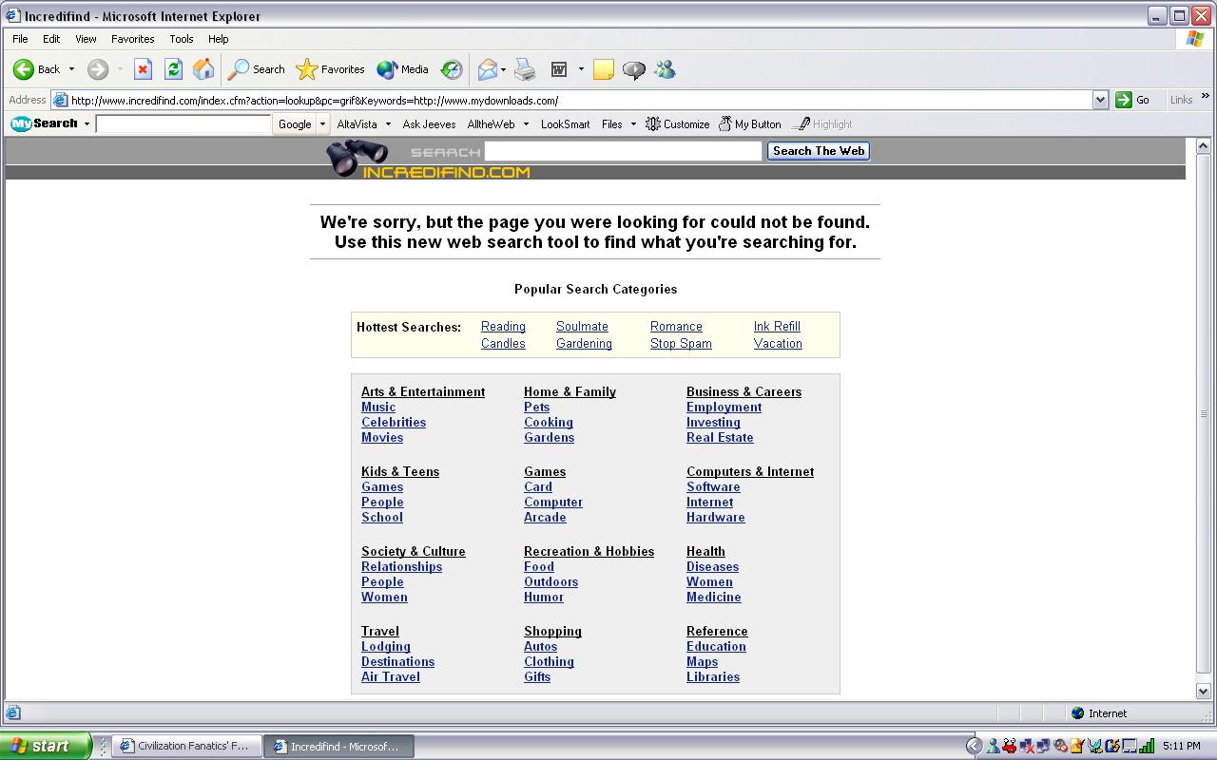Expand the AlltheWeb dropdown arrow

click(x=526, y=124)
